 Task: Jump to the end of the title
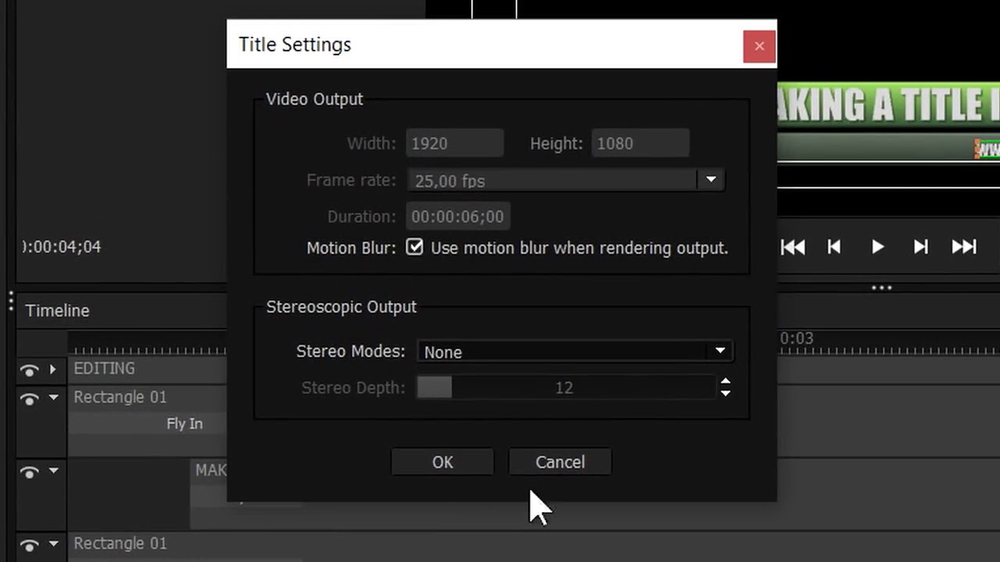pyautogui.click(x=964, y=247)
